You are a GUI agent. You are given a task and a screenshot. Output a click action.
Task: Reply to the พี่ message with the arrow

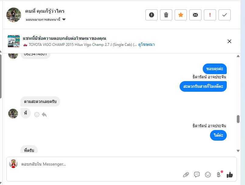44,115
